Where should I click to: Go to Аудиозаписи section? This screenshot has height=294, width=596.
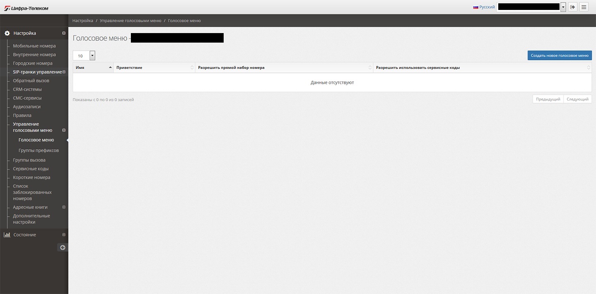(x=27, y=107)
